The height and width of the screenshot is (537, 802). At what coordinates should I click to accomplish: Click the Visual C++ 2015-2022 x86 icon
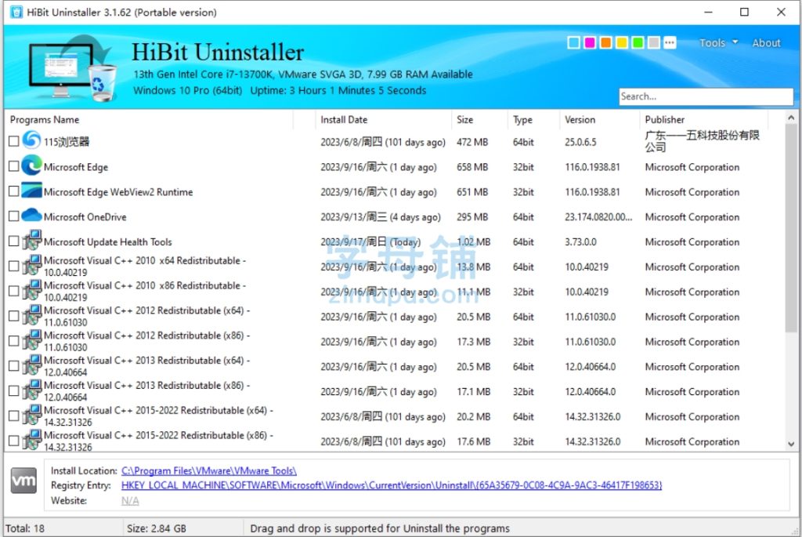31,441
